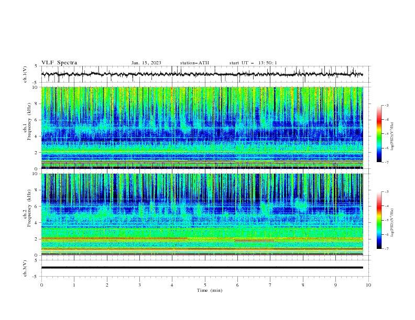The width and height of the screenshot is (415, 320).
Task: Click the 'Time (min)' axis label
Action: tap(210, 290)
